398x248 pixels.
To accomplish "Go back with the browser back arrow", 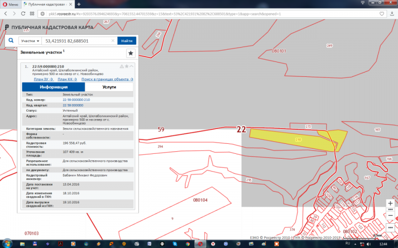I will point(5,14).
